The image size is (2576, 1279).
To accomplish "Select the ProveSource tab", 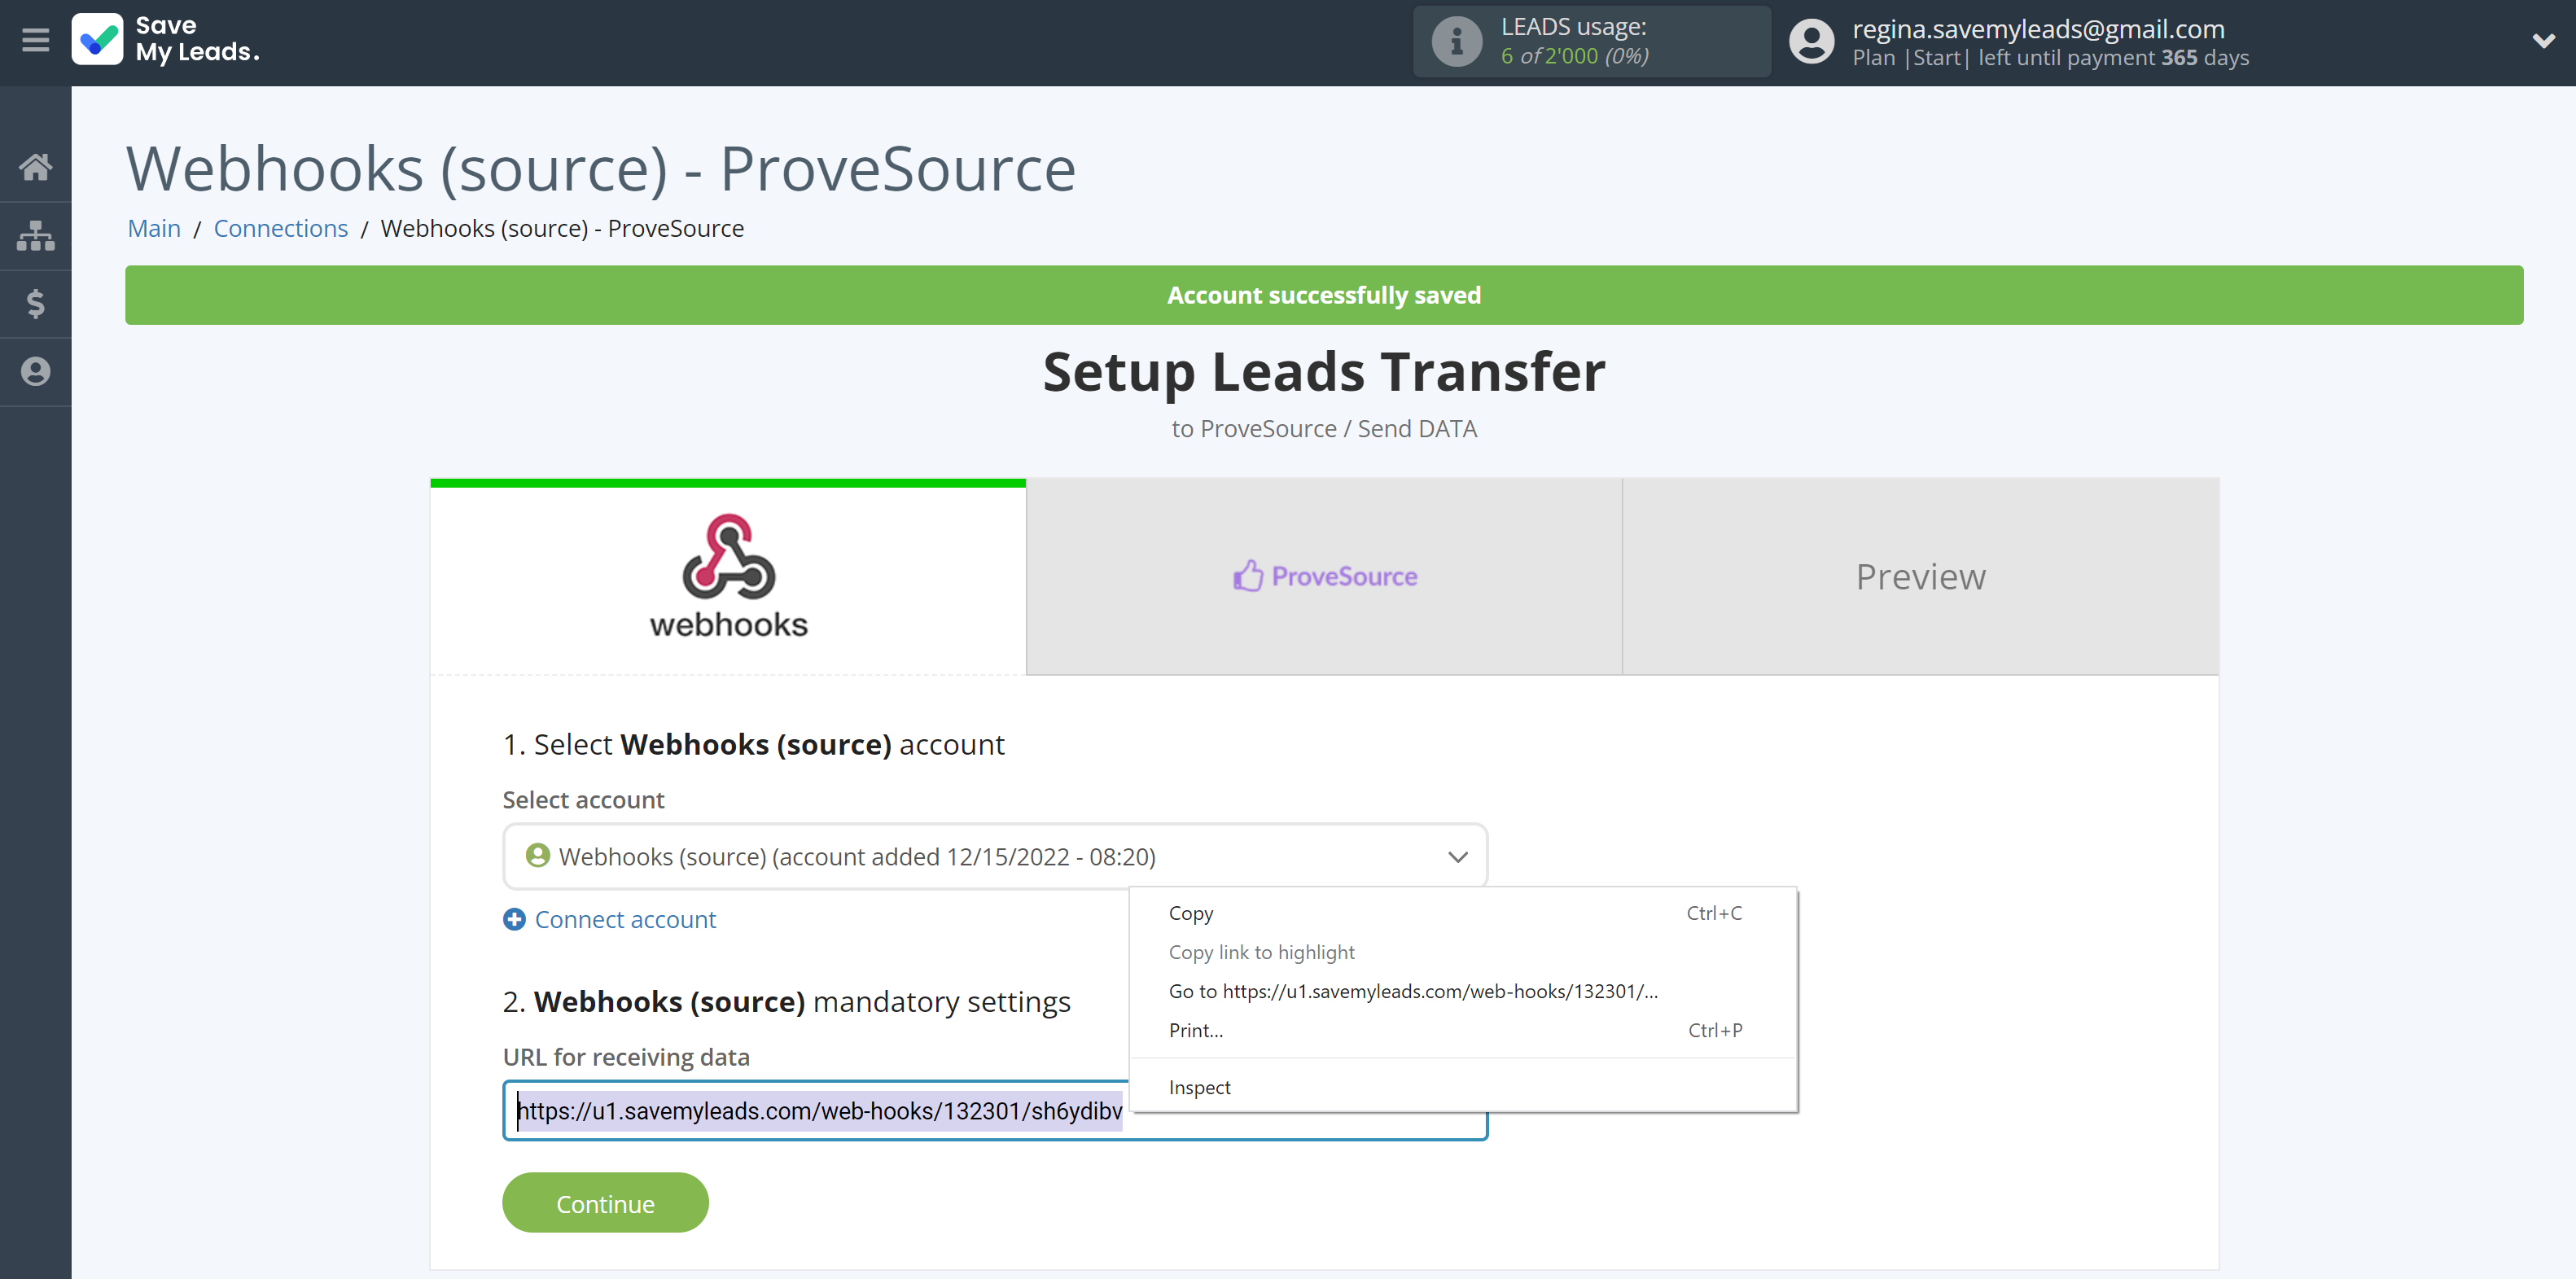I will (x=1325, y=575).
